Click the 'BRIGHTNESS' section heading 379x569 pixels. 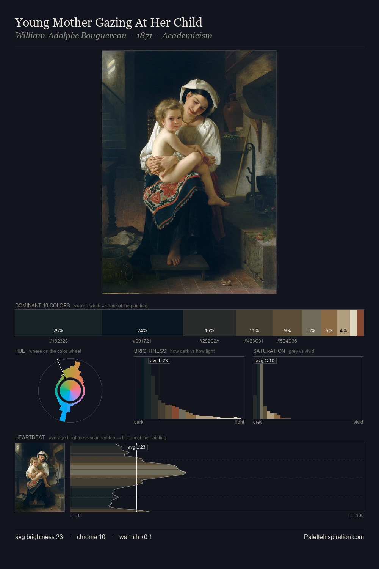coord(150,351)
